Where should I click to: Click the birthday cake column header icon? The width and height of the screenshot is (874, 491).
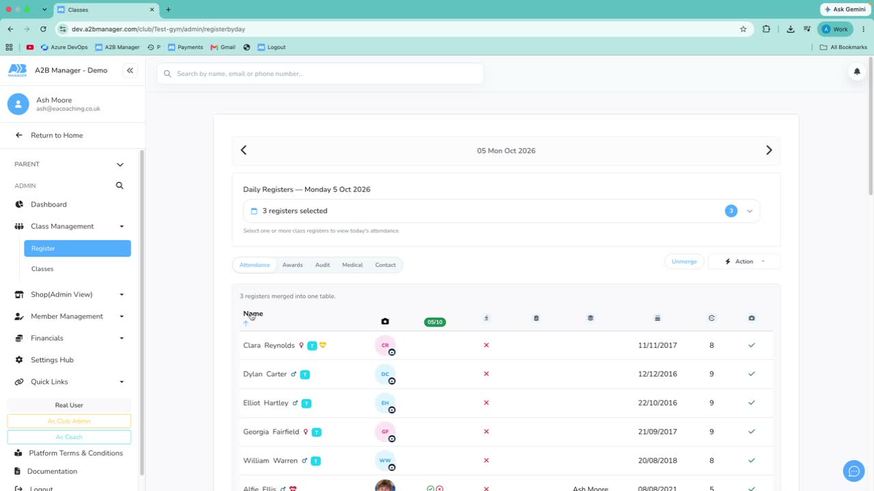click(x=658, y=318)
